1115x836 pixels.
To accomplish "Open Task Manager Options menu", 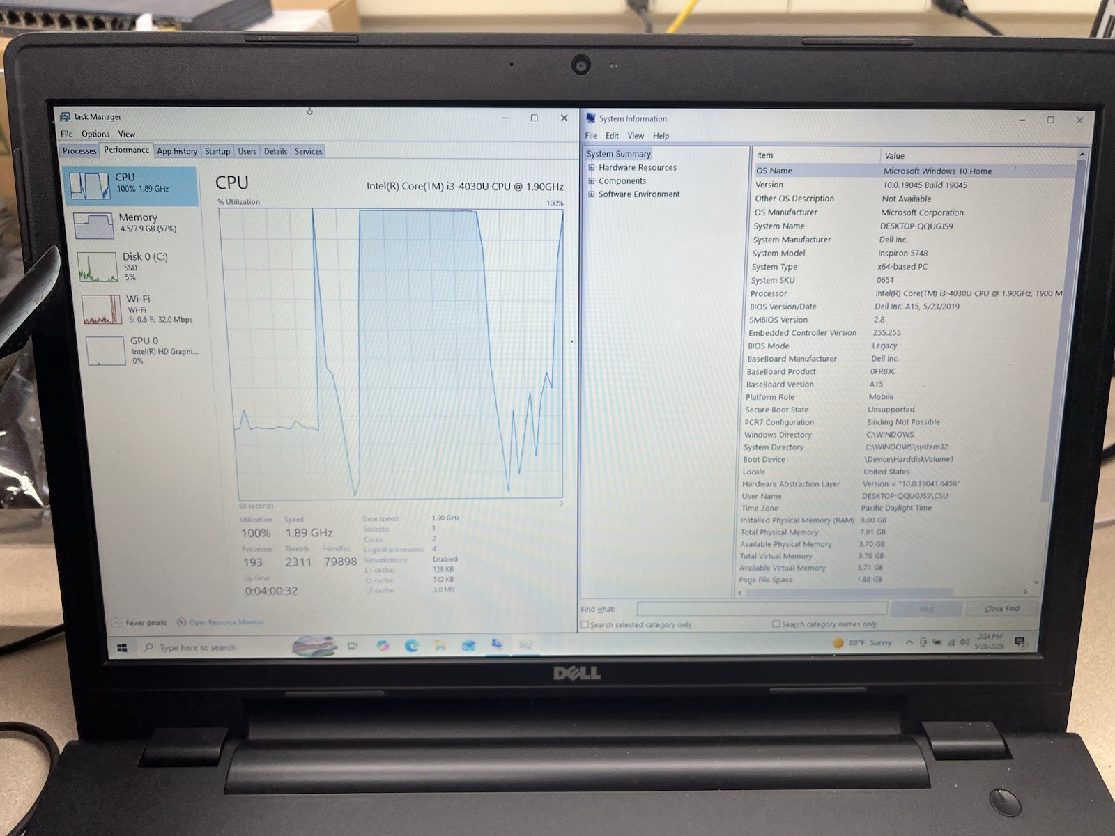I will [x=95, y=134].
